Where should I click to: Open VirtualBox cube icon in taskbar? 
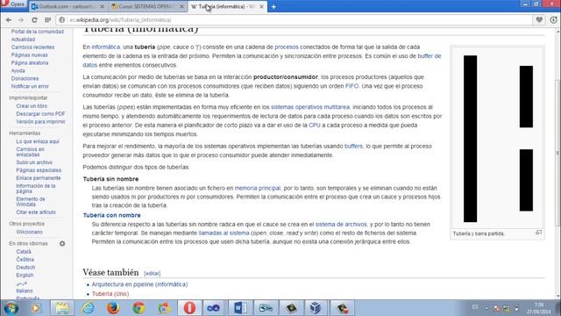tap(316, 308)
